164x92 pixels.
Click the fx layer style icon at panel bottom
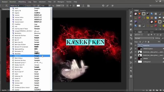(147, 90)
